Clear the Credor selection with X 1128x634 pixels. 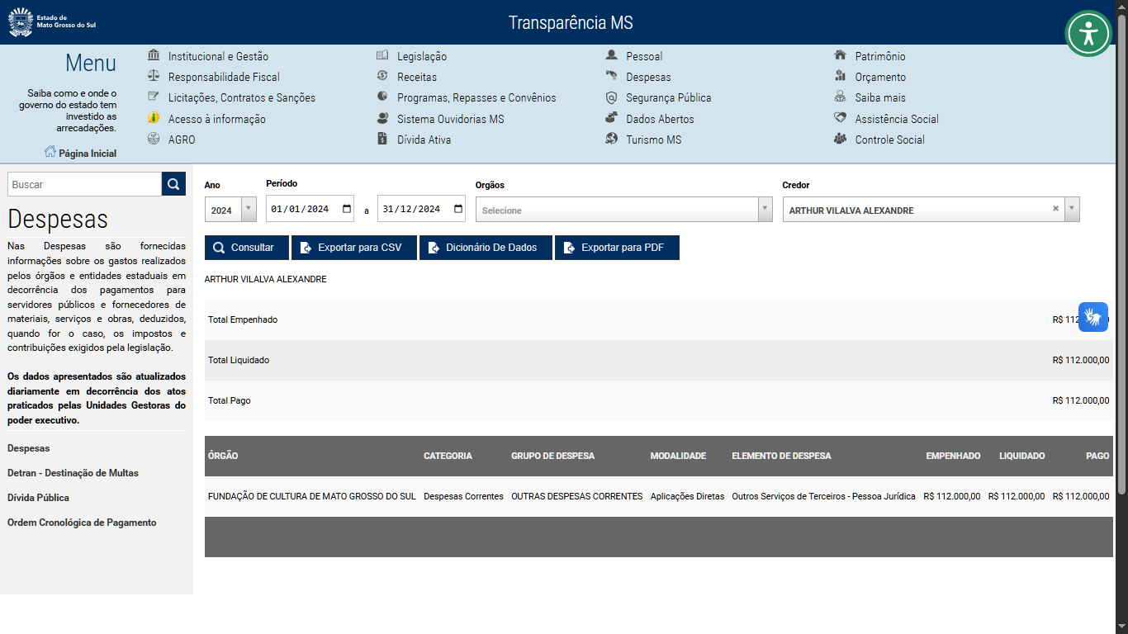1055,209
